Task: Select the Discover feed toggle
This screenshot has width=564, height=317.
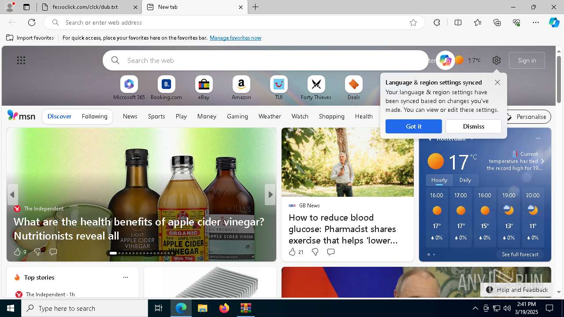Action: click(59, 116)
